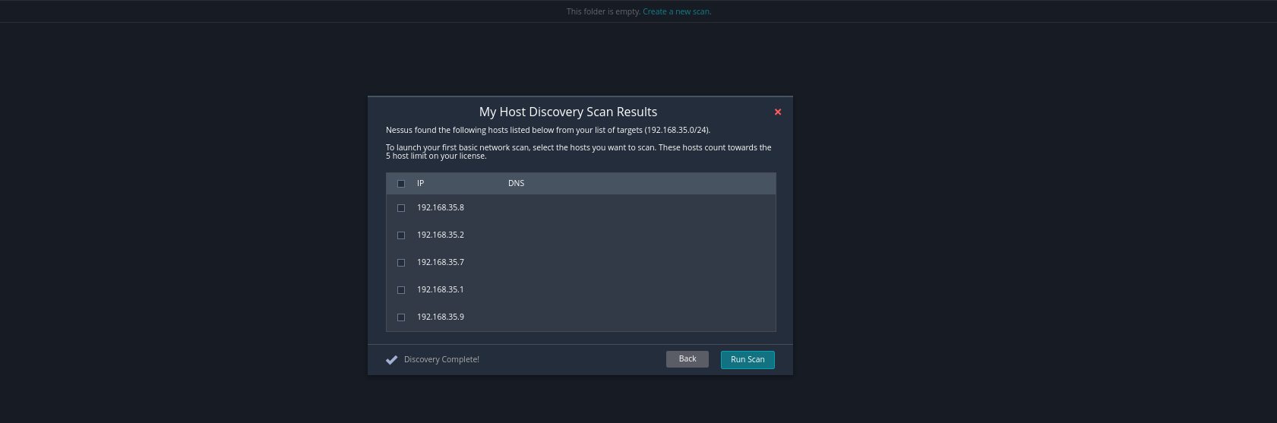
Task: Tick the checkbox for host 192.168.35.1
Action: 401,290
